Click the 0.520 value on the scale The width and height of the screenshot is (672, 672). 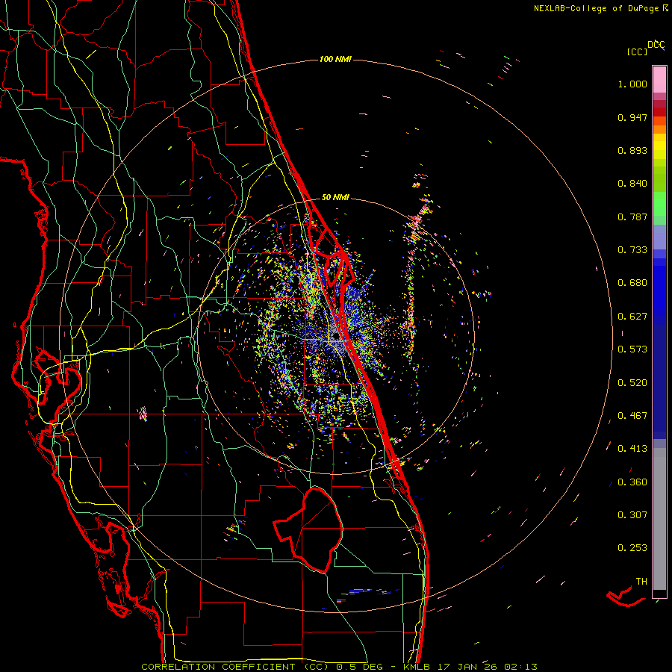coord(632,383)
